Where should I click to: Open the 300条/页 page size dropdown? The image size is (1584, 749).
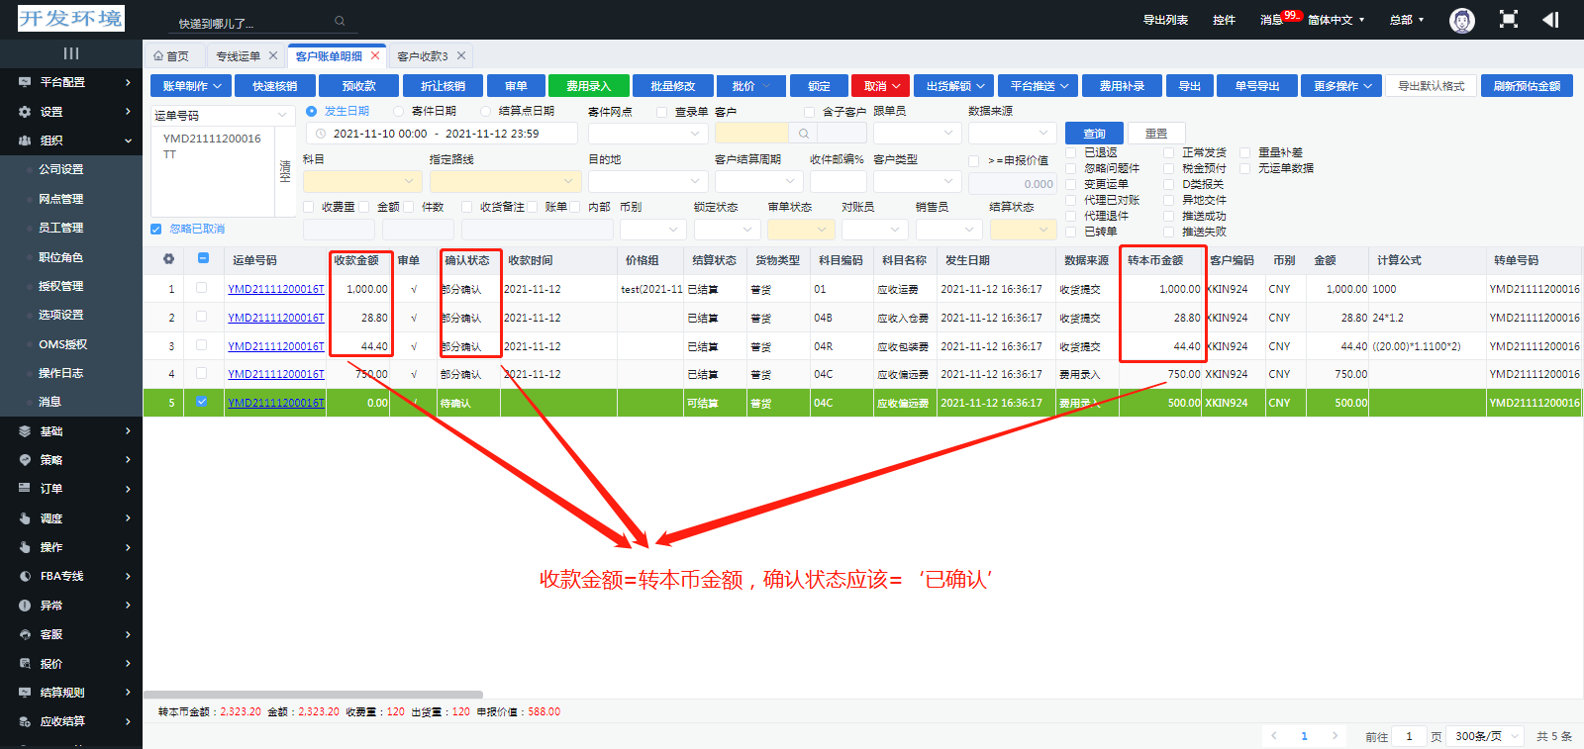pyautogui.click(x=1486, y=736)
